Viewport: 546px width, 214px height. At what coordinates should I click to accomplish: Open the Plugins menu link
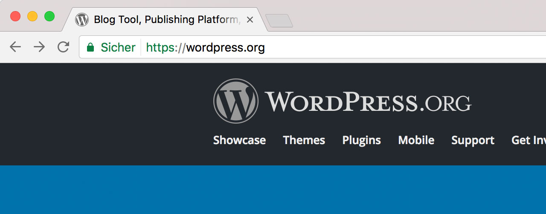pyautogui.click(x=362, y=140)
